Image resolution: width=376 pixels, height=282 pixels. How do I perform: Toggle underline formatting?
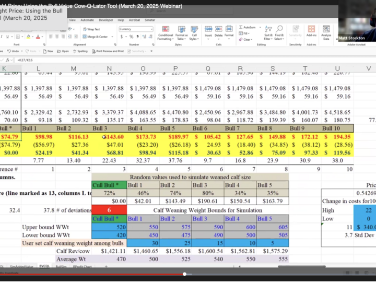click(x=7, y=37)
